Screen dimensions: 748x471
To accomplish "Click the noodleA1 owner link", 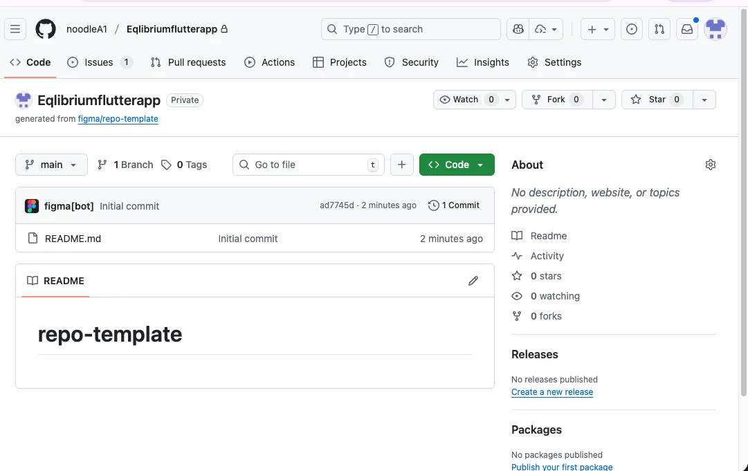I will (86, 29).
